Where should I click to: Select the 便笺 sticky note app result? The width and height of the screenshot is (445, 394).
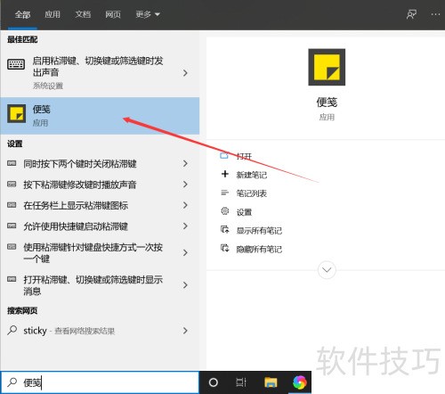click(x=100, y=116)
